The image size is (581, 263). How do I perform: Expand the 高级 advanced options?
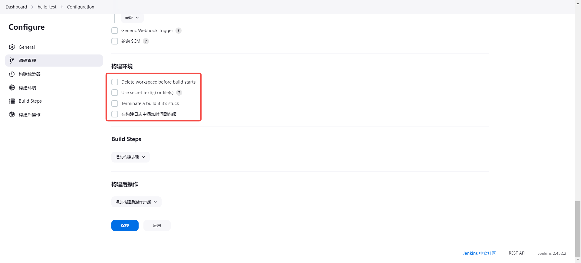click(x=132, y=18)
